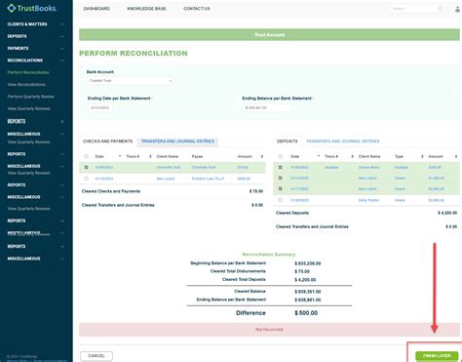Screen dimensions: 462x362
Task: Open the Dashboard top menu item
Action: [96, 9]
